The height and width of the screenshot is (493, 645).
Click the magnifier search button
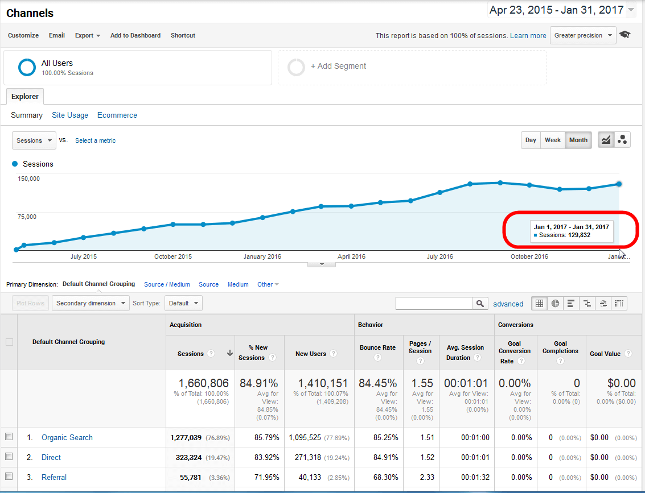tap(480, 304)
